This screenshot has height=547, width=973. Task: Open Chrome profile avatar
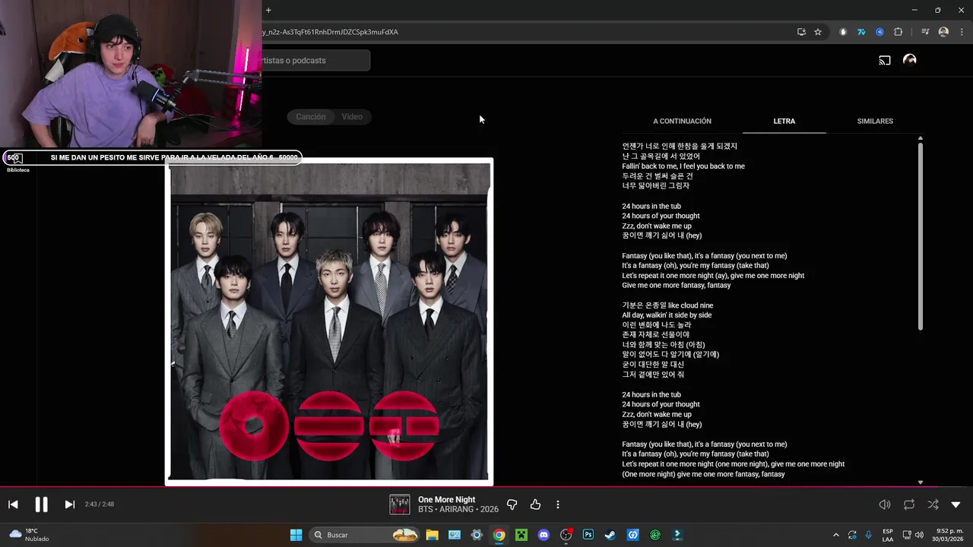943,32
